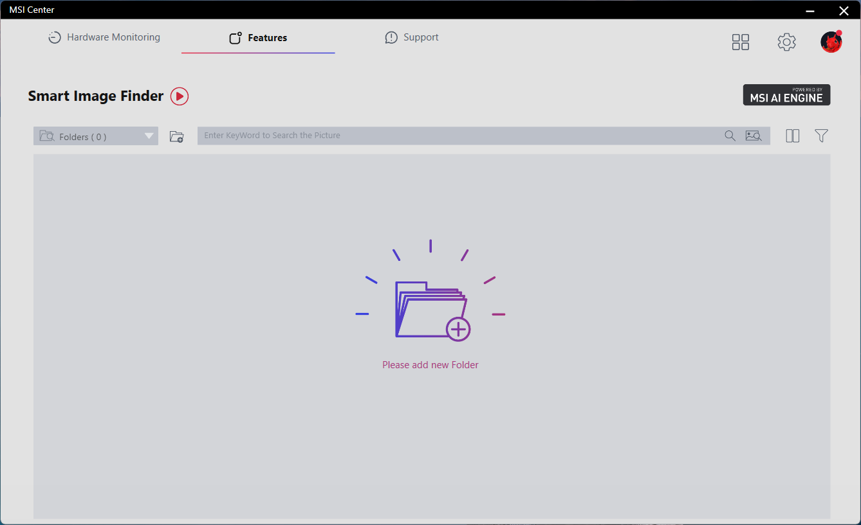Select the Features tab
The width and height of the screenshot is (861, 525).
258,38
